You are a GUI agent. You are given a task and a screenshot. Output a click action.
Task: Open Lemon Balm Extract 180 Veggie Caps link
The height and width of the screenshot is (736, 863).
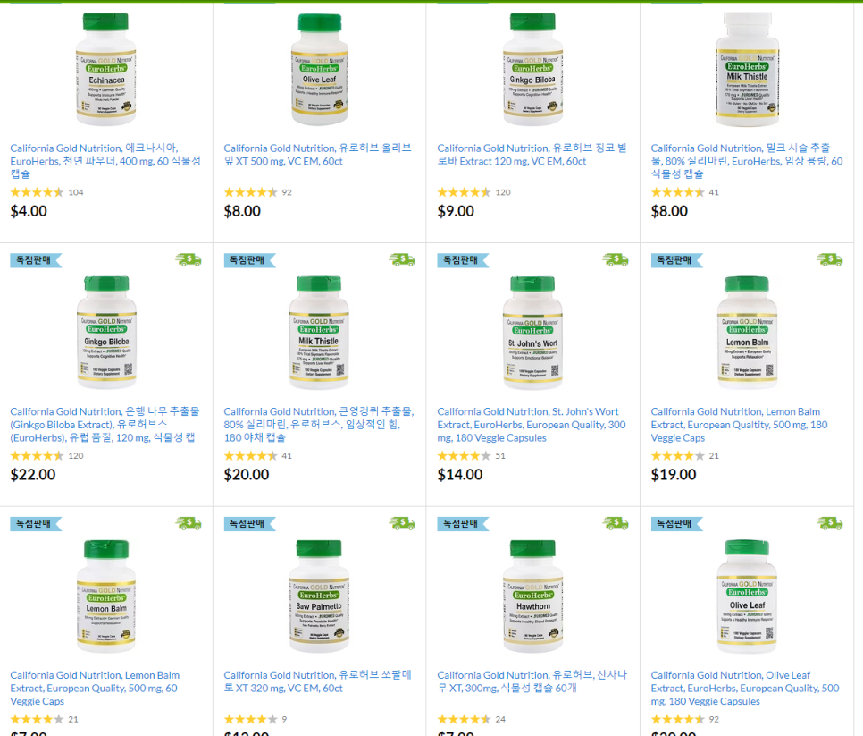click(x=739, y=425)
